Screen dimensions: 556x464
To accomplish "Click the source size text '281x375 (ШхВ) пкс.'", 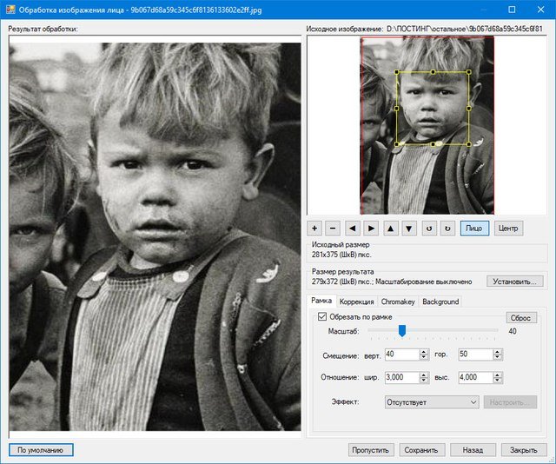I will [x=341, y=255].
